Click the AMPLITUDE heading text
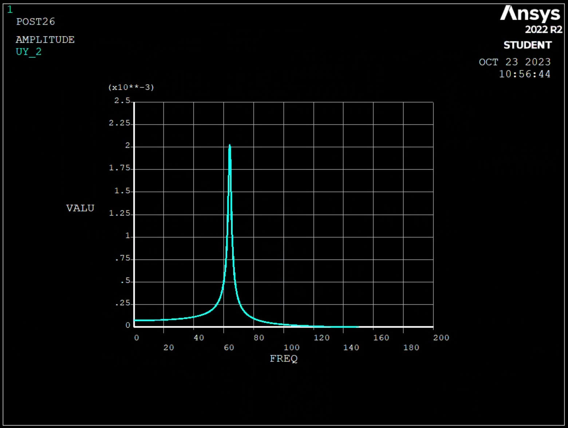The height and width of the screenshot is (428, 568). [x=45, y=40]
